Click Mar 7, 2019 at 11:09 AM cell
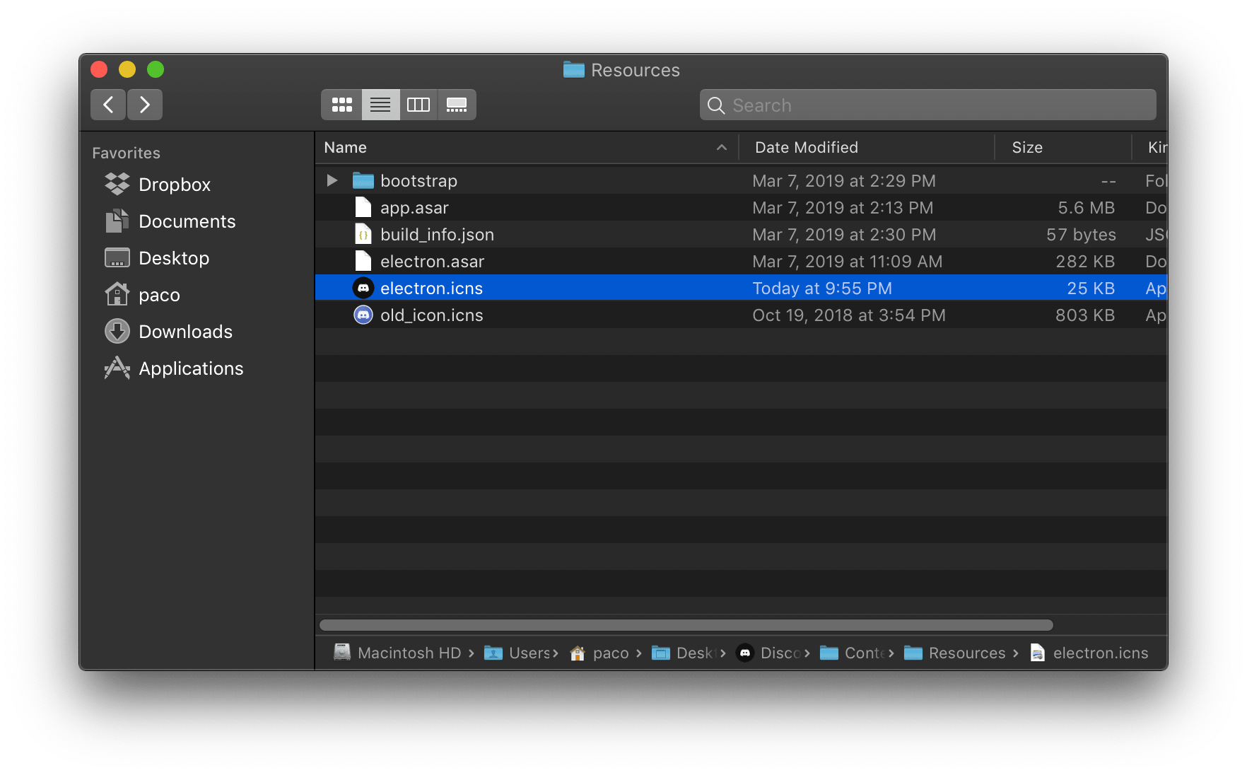This screenshot has height=775, width=1247. pos(848,261)
